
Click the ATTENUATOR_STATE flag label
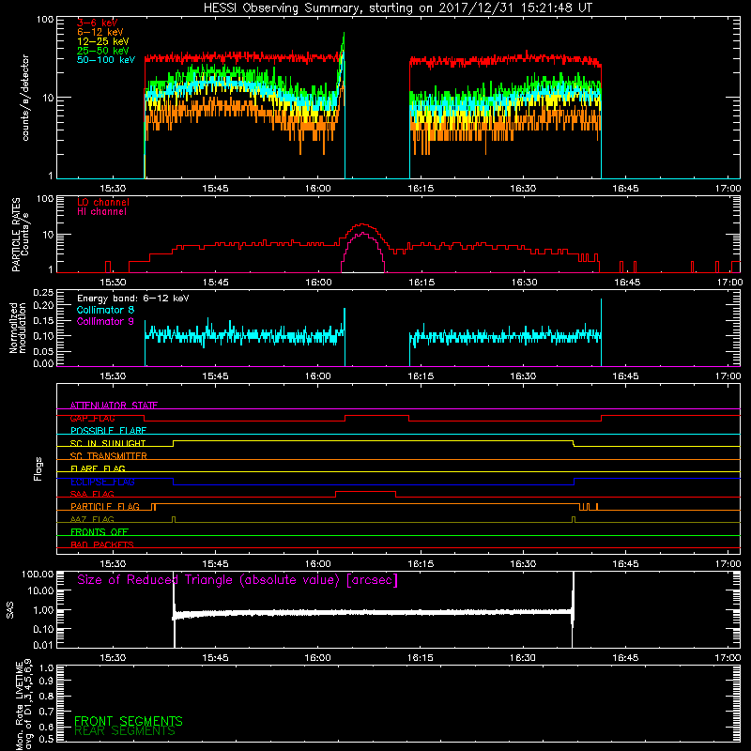pos(114,406)
